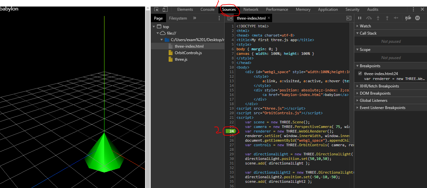This screenshot has width=427, height=188.
Task: Toggle pause on exceptions icon
Action: pos(418,18)
